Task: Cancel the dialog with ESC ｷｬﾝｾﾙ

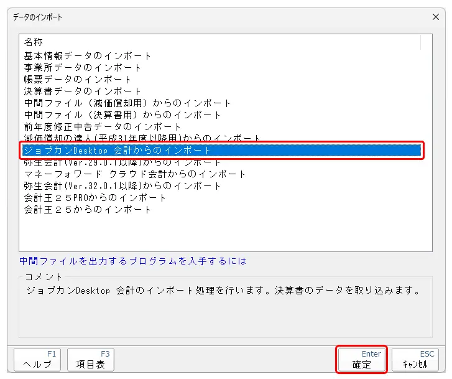Action: pos(415,360)
